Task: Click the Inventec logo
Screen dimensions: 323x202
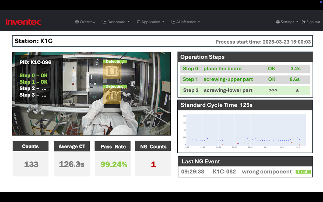Action: pyautogui.click(x=23, y=22)
